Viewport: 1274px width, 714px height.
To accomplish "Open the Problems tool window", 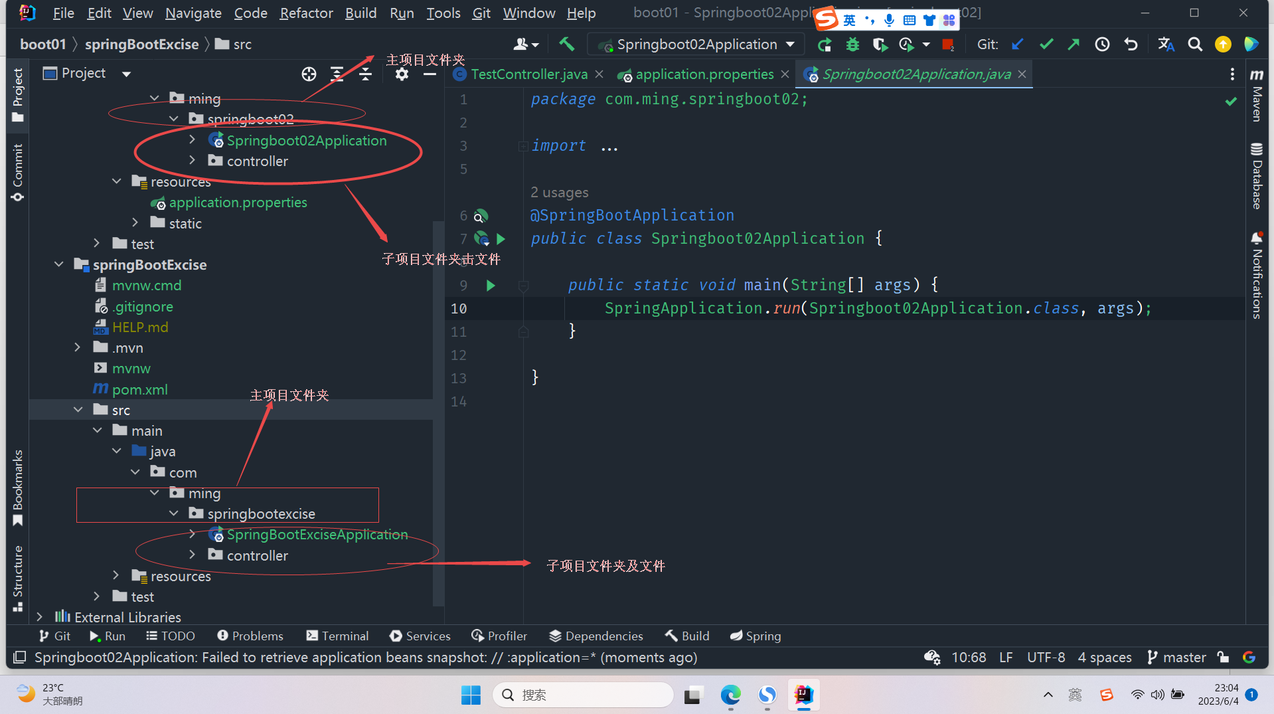I will 250,636.
